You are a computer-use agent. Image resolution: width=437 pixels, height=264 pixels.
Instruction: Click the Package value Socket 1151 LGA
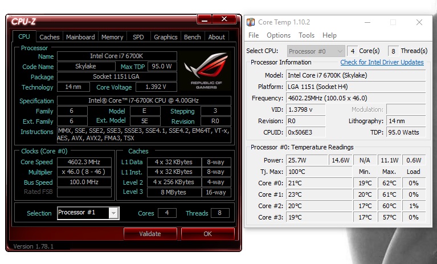(x=117, y=76)
